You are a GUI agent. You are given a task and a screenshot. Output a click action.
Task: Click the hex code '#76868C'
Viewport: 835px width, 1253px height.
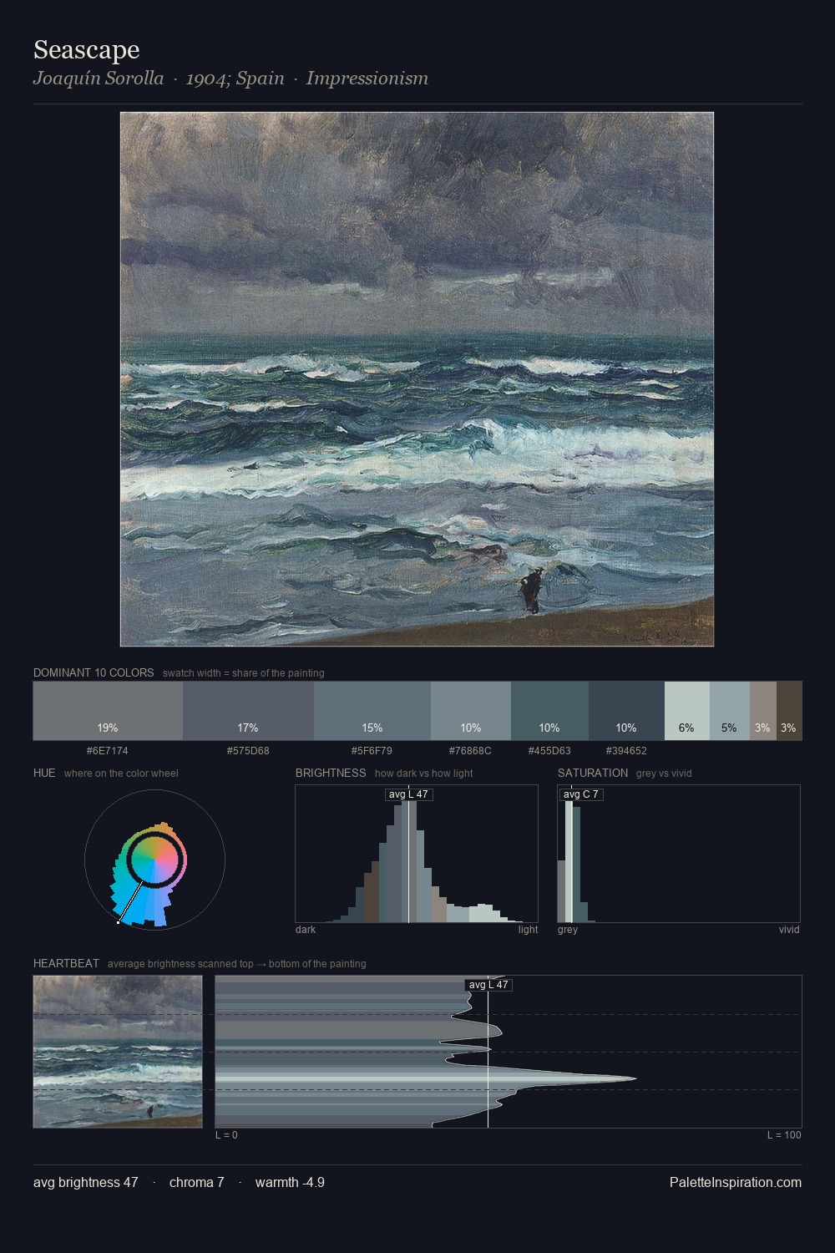[x=471, y=750]
